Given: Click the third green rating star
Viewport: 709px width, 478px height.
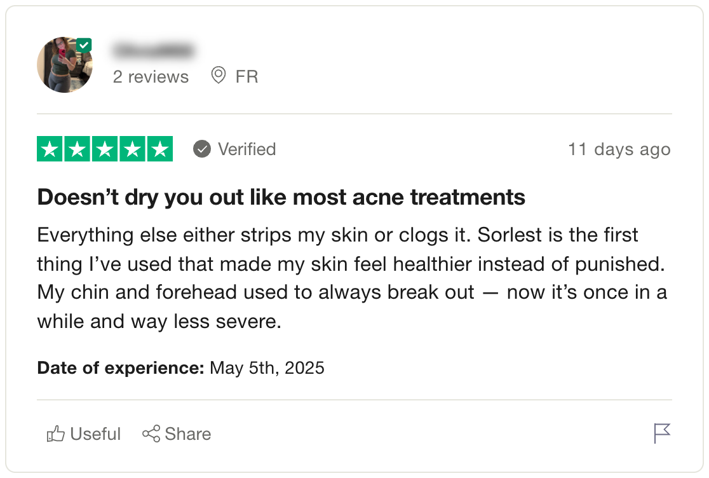Looking at the screenshot, I should [105, 149].
